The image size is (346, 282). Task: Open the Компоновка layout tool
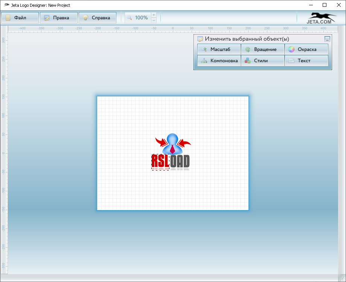pos(219,61)
